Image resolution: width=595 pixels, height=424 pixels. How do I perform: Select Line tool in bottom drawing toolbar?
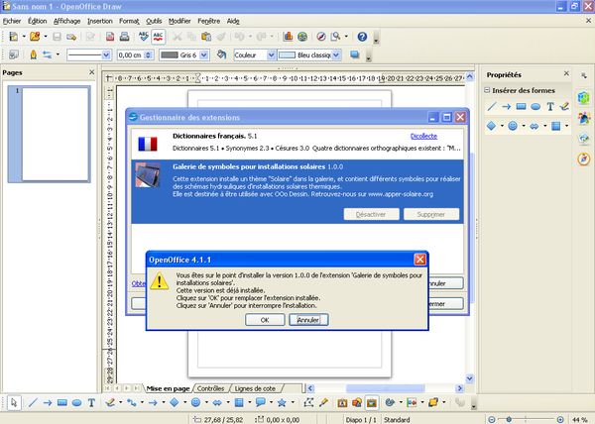33,403
